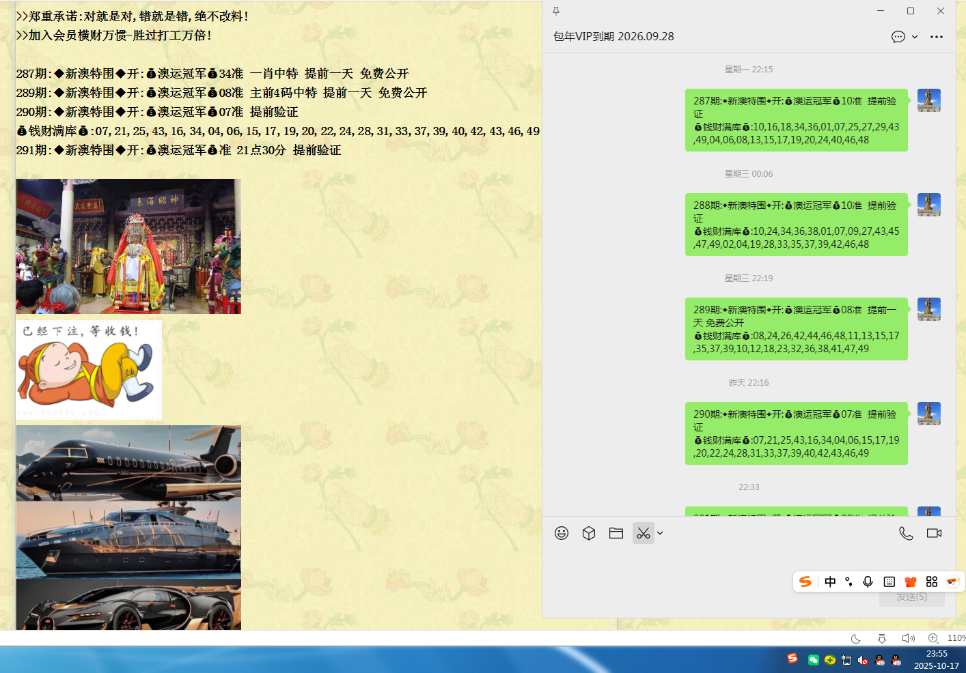966x673 pixels.
Task: Open Sogou toolbox grid menu
Action: click(x=932, y=582)
